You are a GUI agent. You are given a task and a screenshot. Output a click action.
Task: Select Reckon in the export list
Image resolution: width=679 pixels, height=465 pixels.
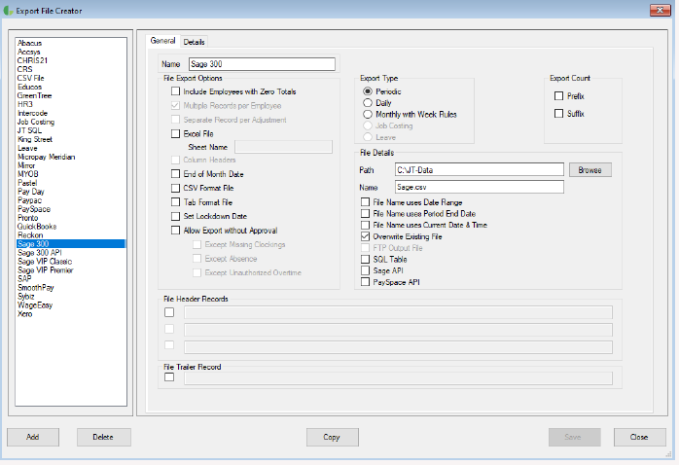tap(71, 235)
